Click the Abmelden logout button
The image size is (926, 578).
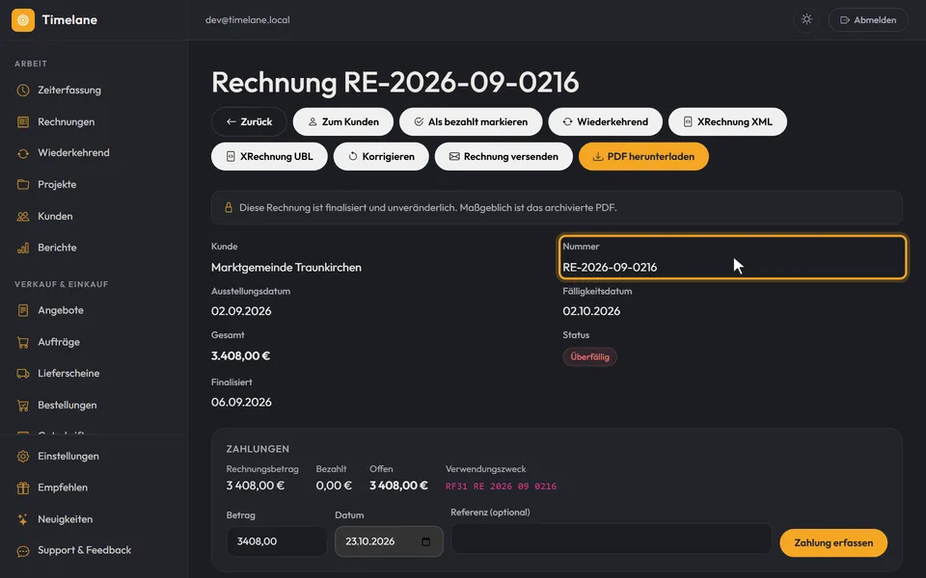click(868, 20)
